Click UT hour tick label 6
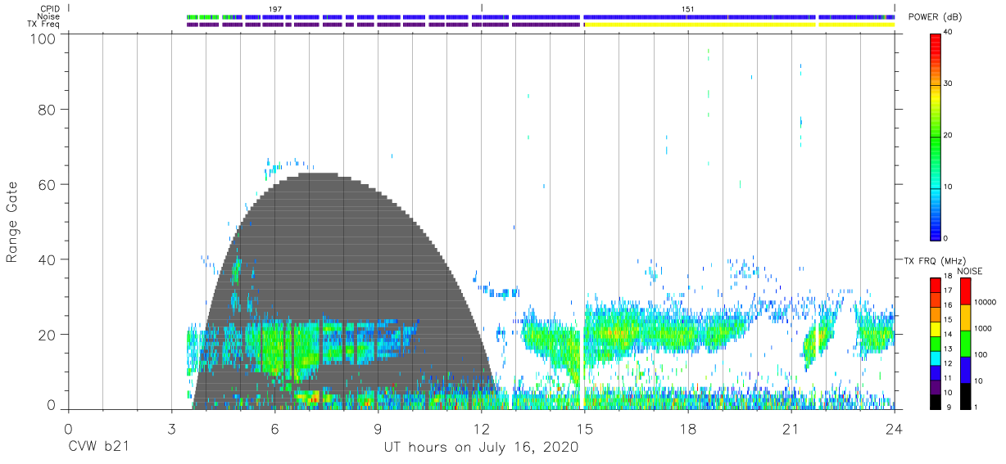This screenshot has width=1006, height=464. (x=274, y=429)
